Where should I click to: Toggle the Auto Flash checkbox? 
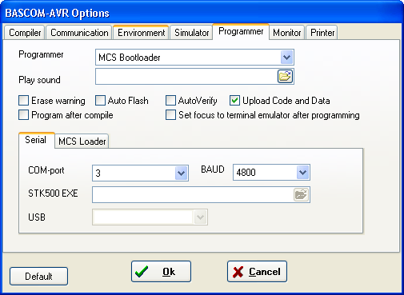[x=100, y=101]
